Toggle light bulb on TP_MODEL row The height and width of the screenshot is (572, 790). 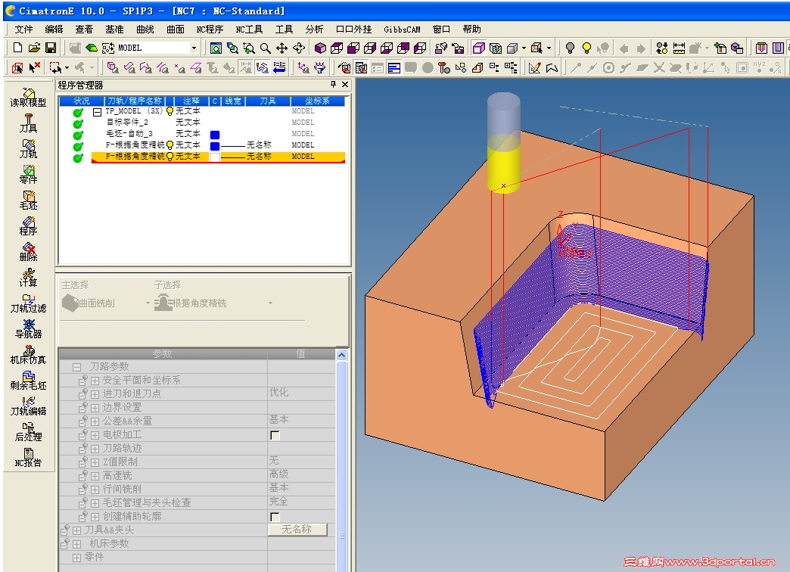pyautogui.click(x=170, y=111)
